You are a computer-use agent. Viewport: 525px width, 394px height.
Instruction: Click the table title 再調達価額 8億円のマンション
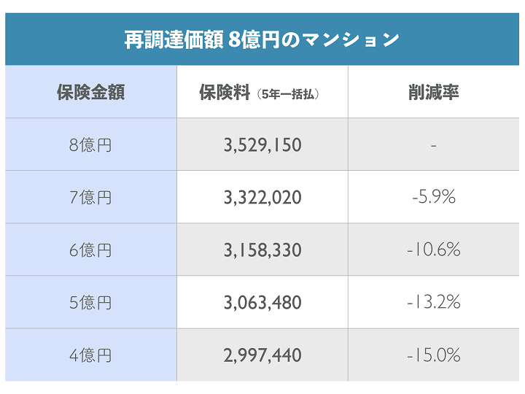(262, 39)
